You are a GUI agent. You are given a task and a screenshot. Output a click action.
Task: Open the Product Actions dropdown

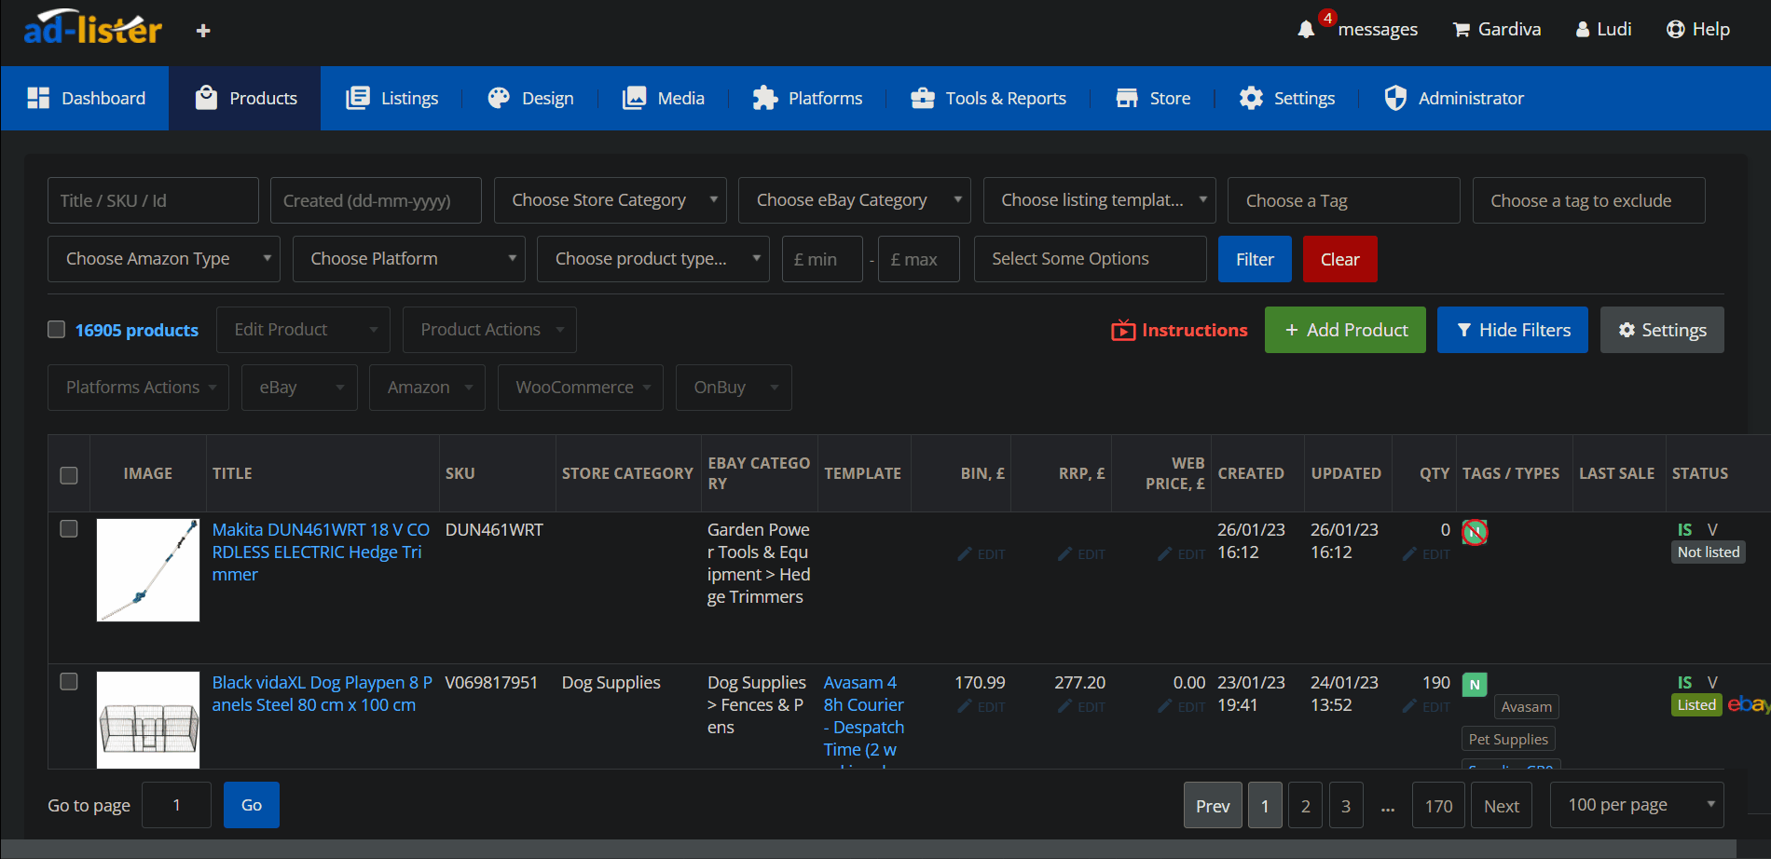489,330
